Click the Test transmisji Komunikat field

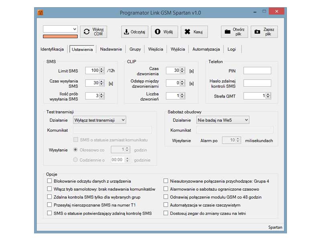click(112, 130)
